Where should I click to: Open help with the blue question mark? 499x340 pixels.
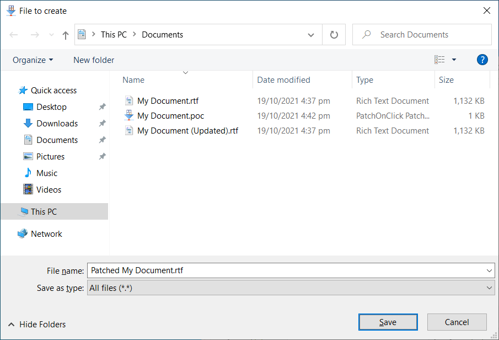[482, 60]
